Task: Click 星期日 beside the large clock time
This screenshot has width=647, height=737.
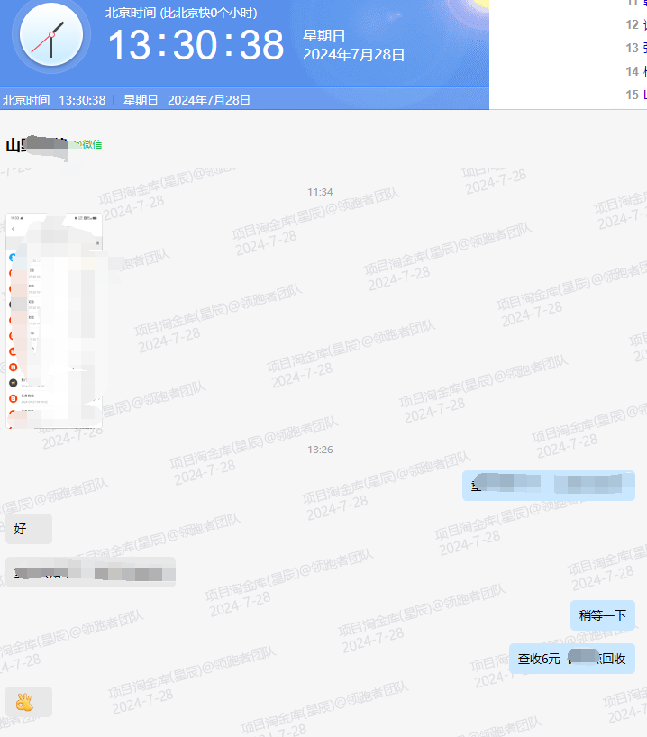Action: coord(324,36)
